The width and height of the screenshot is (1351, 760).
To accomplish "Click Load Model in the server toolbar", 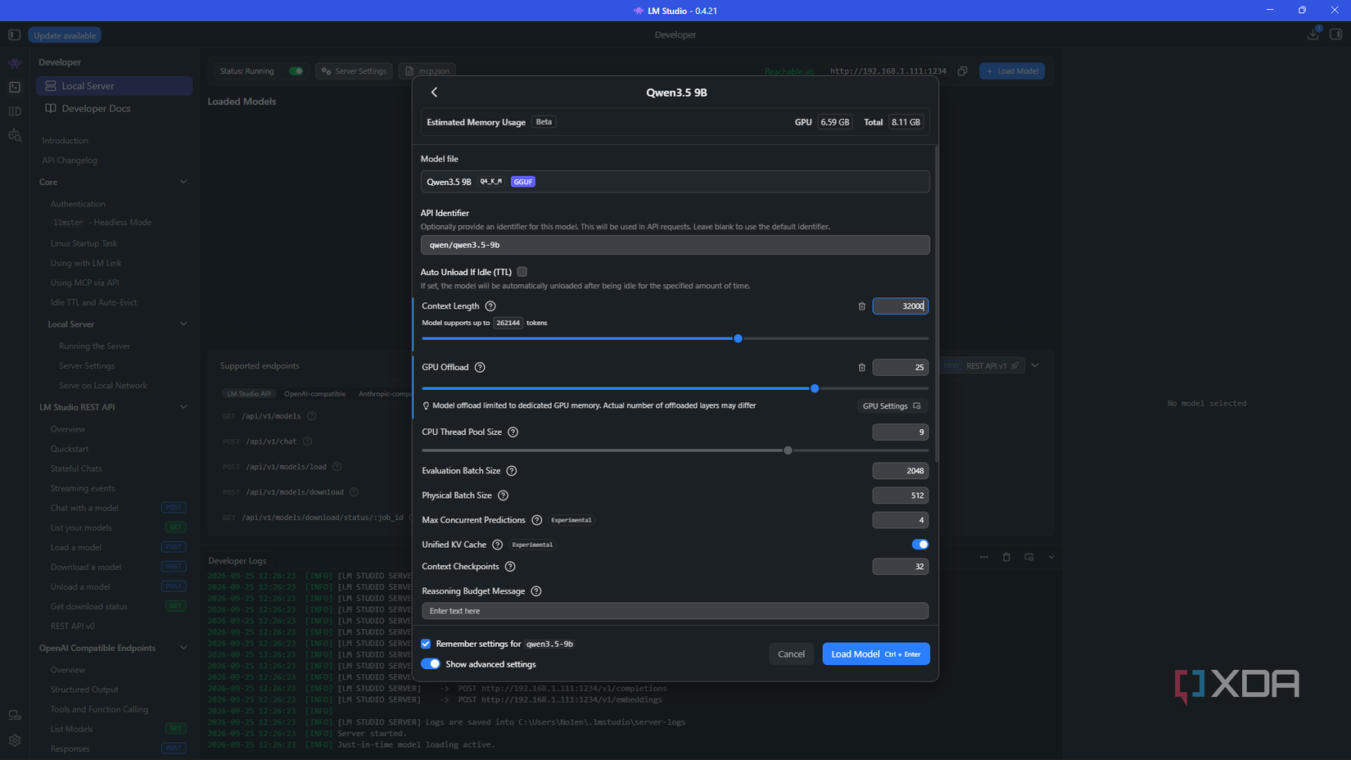I will 1012,71.
